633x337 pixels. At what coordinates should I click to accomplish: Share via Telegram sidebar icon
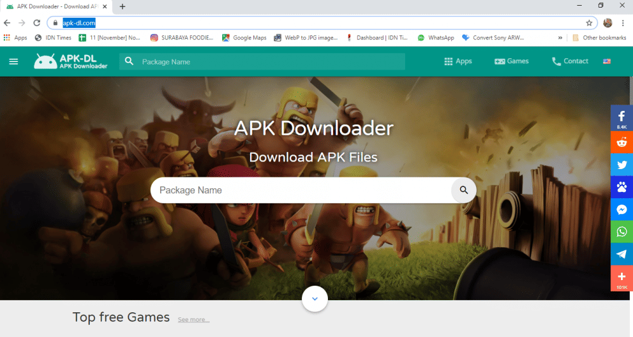pos(622,254)
